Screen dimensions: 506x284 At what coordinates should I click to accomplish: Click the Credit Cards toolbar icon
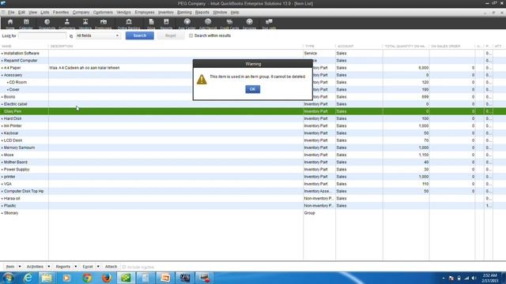[x=229, y=23]
